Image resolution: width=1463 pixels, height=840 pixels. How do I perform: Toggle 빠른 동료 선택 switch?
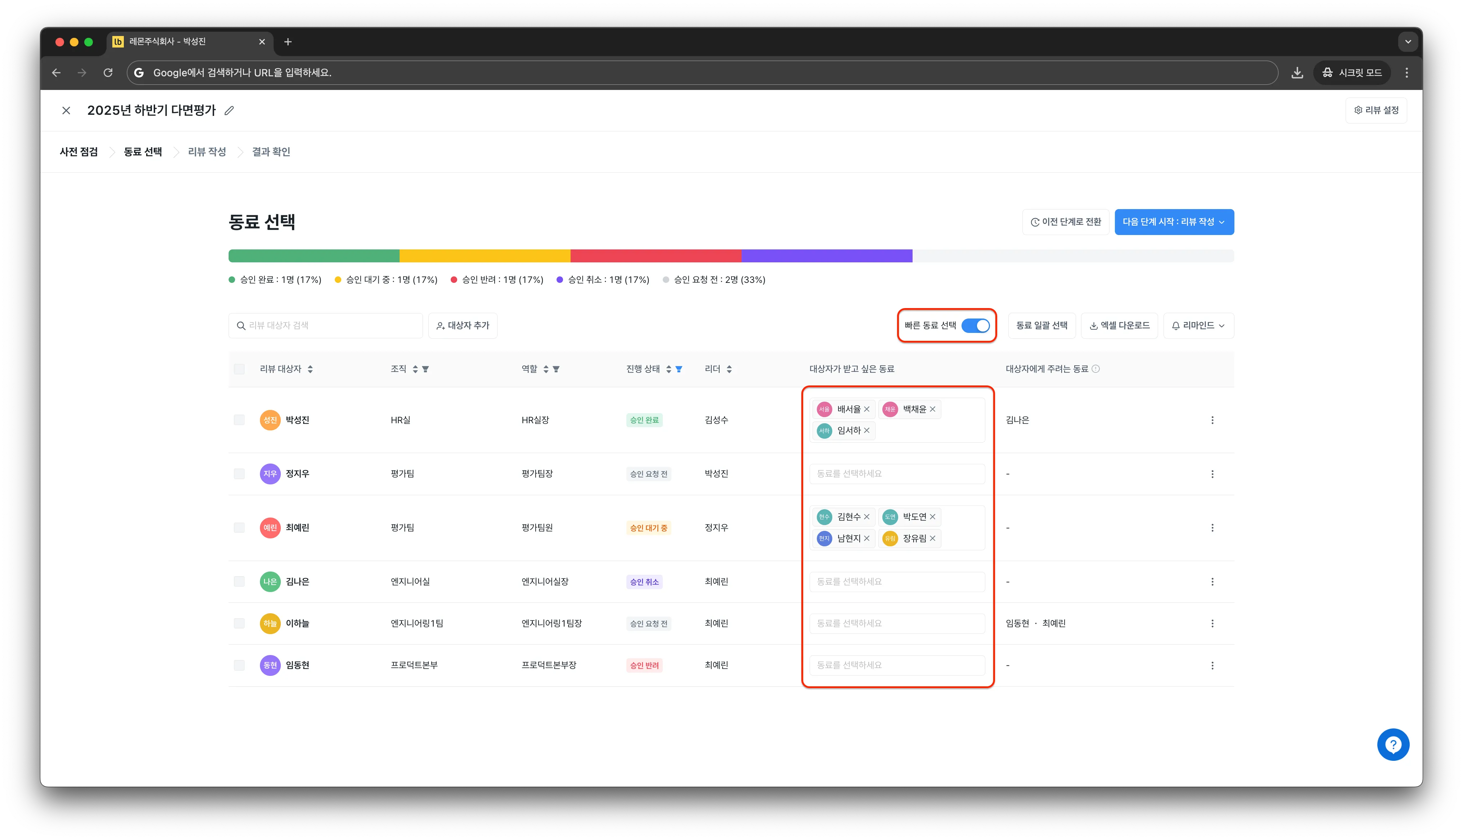975,325
